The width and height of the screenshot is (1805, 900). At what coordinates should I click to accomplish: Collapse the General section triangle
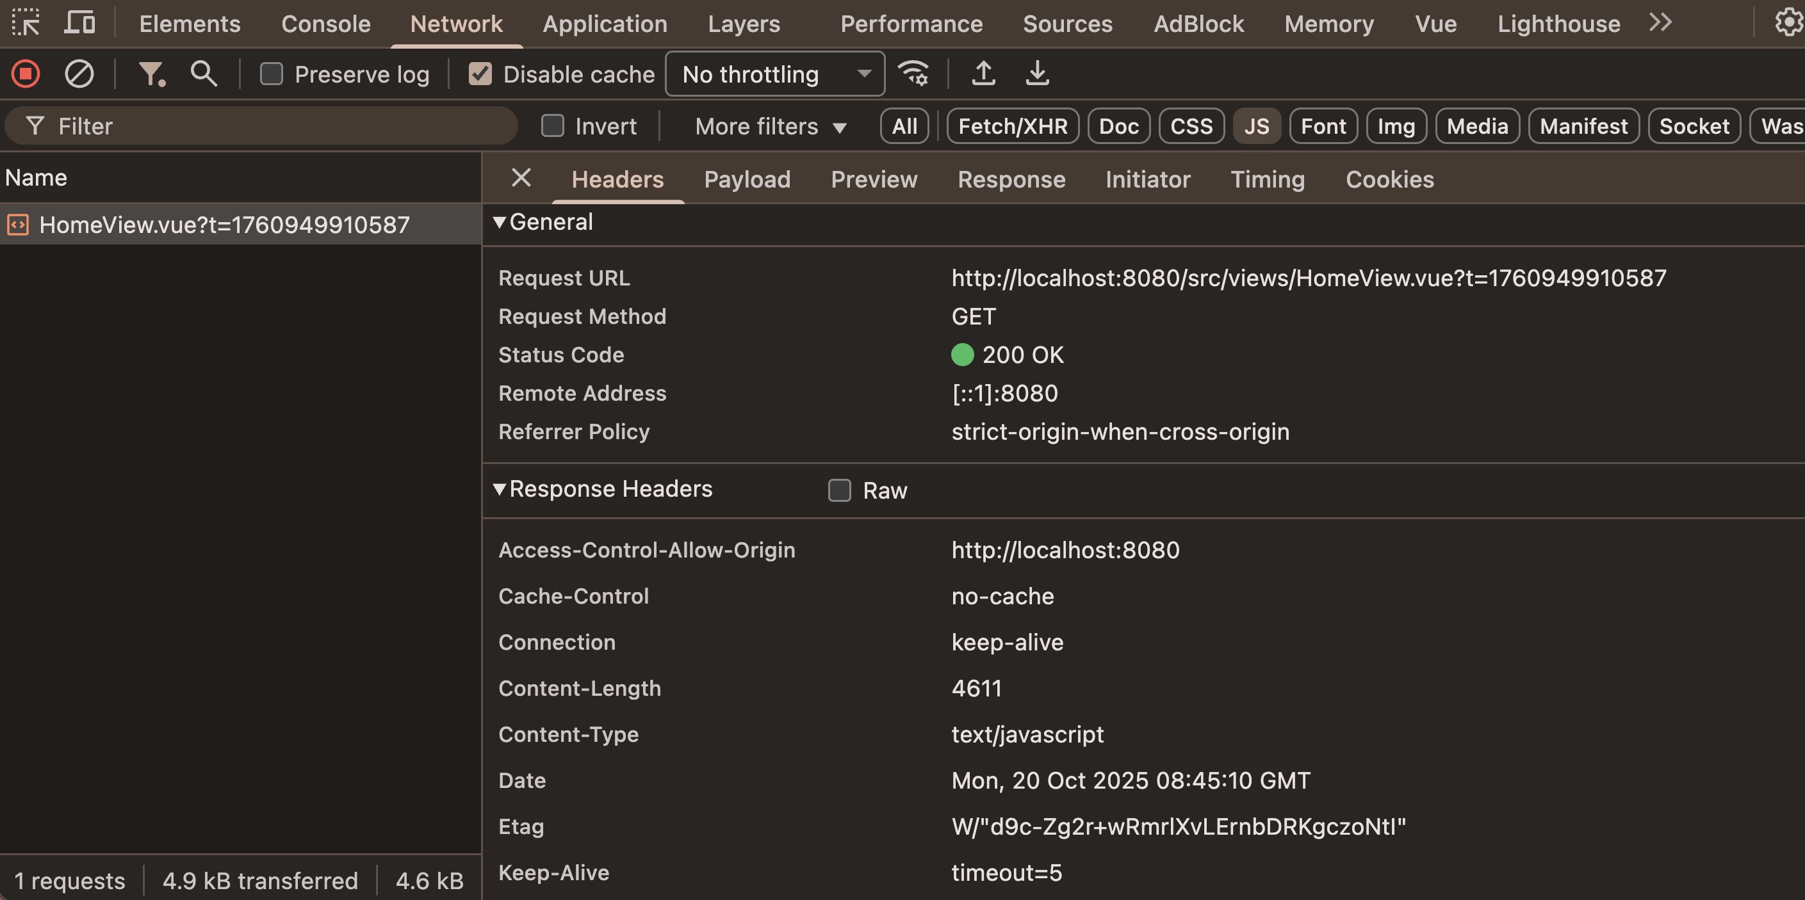coord(499,223)
